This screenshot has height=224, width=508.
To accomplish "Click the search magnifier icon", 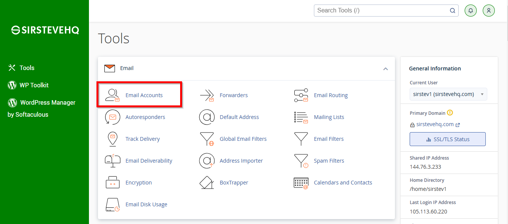I will tap(452, 11).
